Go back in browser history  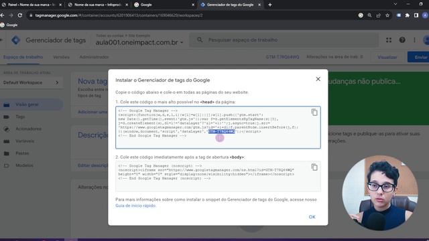[2, 15]
